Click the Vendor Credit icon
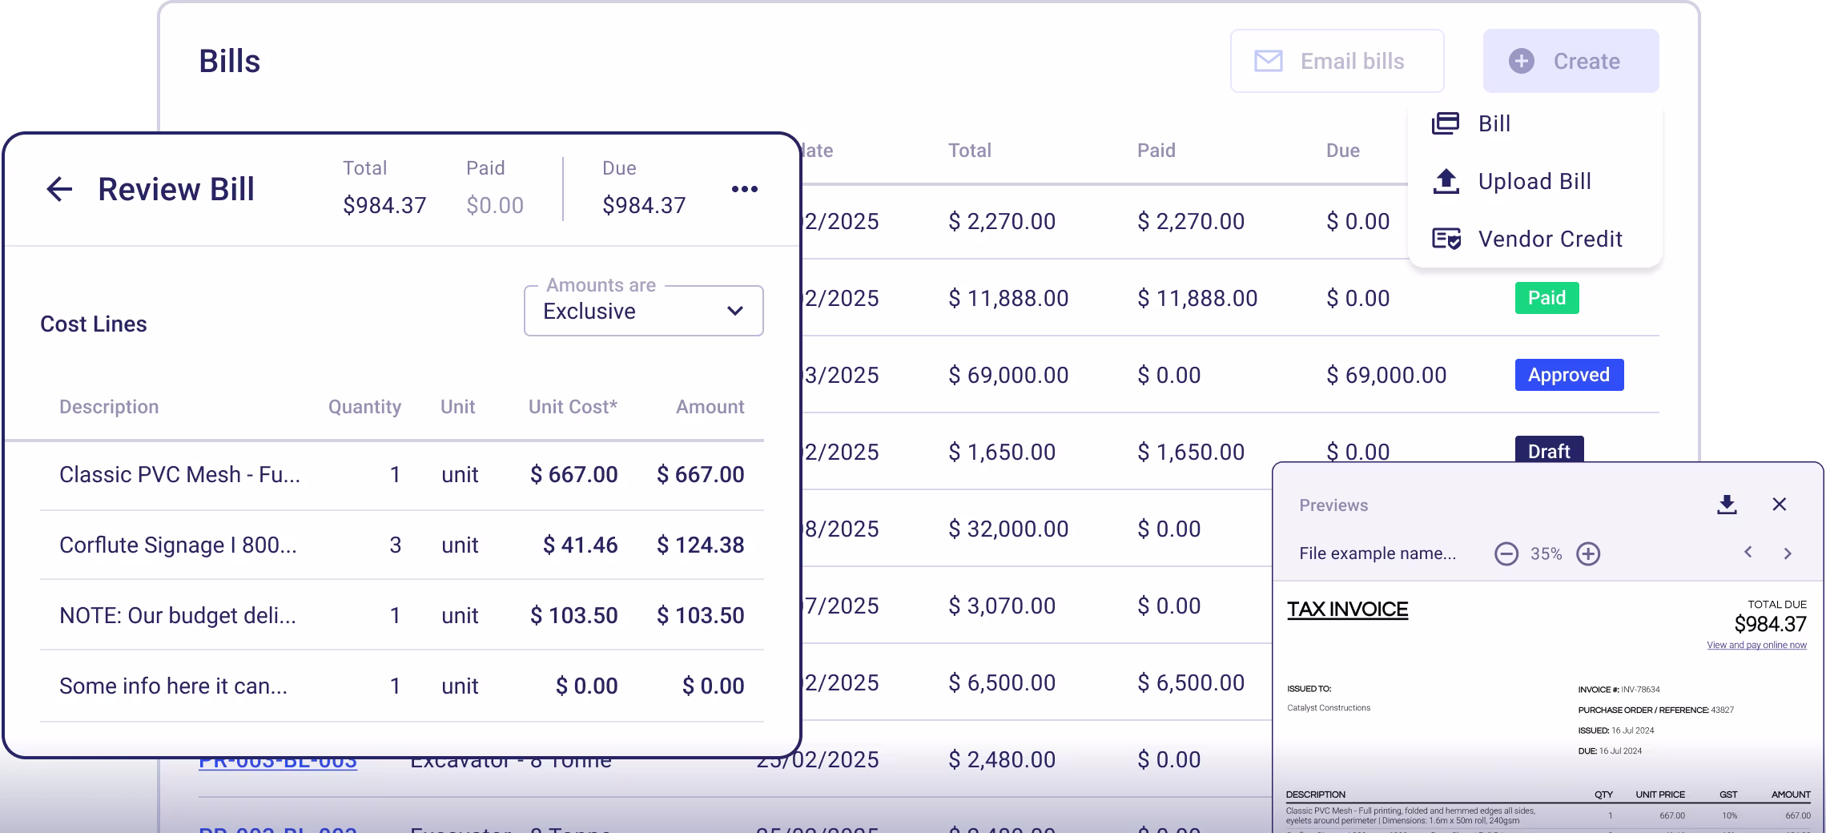The width and height of the screenshot is (1826, 833). pos(1446,239)
